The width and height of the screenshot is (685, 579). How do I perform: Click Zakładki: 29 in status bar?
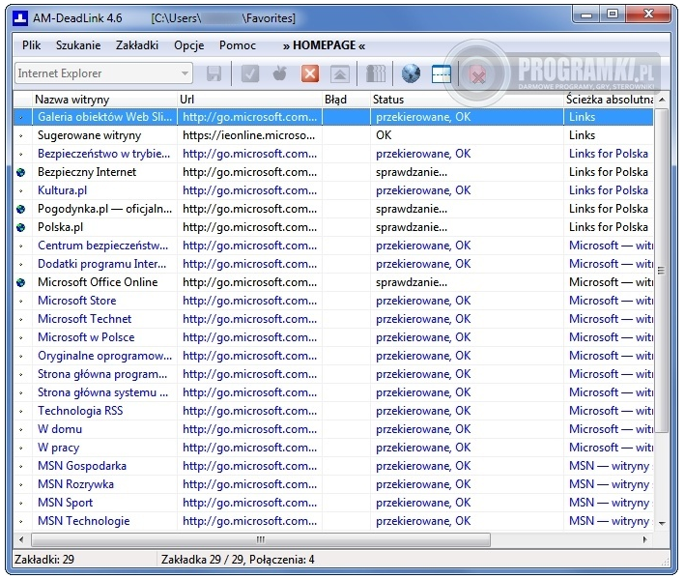(44, 560)
